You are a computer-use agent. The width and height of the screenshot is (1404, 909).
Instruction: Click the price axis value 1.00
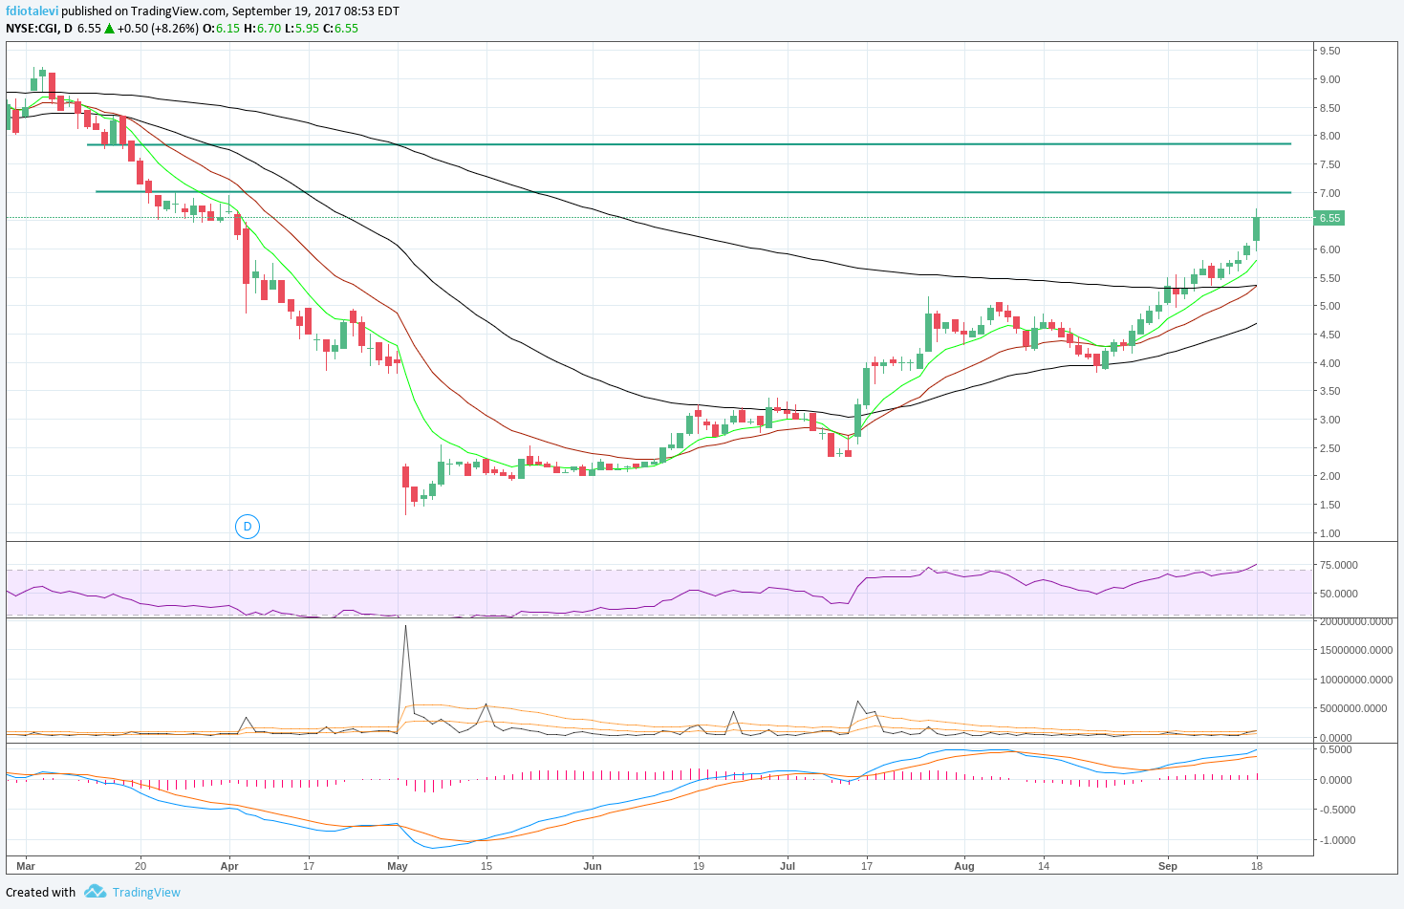click(1329, 533)
